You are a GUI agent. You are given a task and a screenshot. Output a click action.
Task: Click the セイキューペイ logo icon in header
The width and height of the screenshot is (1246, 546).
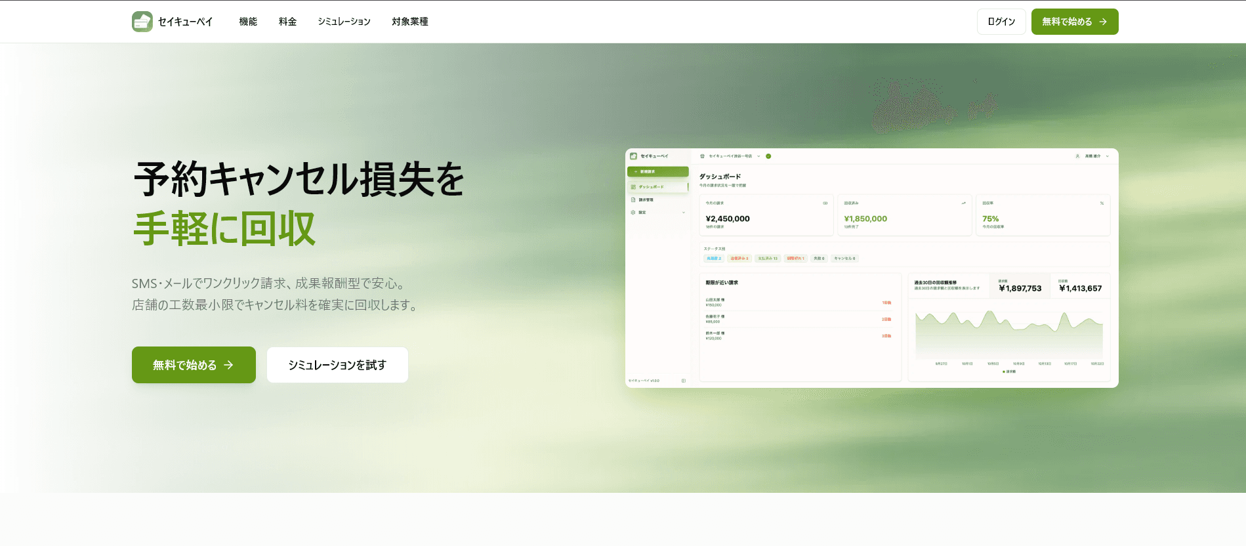click(142, 22)
